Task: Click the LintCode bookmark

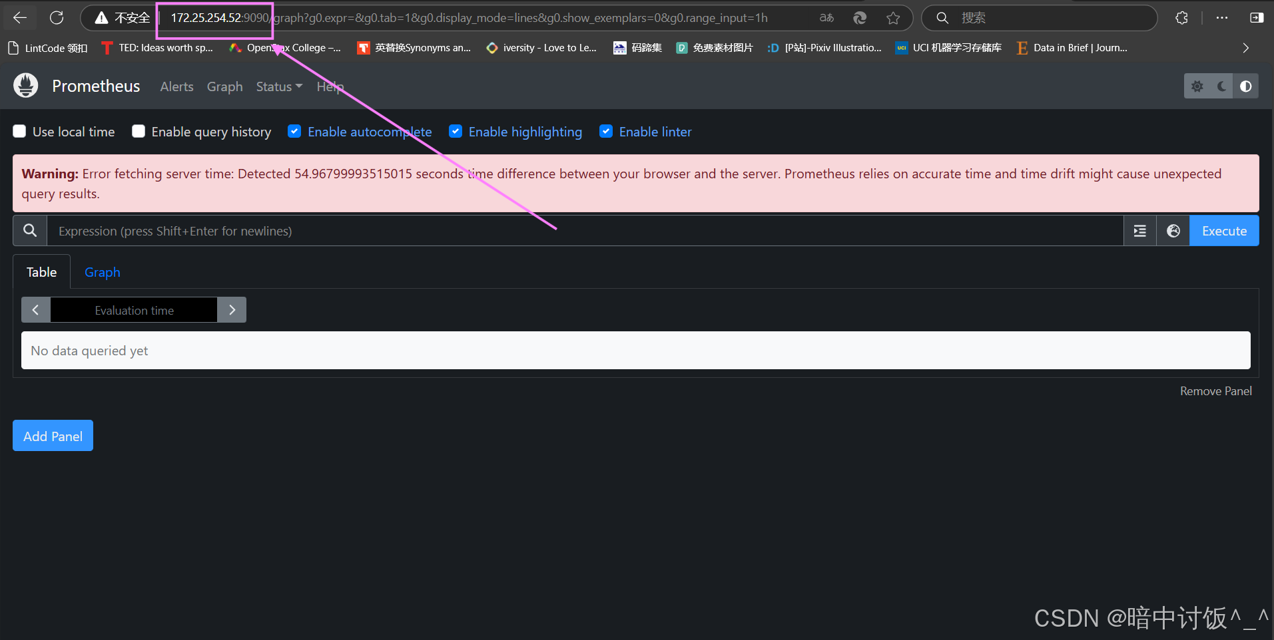Action: (x=47, y=48)
